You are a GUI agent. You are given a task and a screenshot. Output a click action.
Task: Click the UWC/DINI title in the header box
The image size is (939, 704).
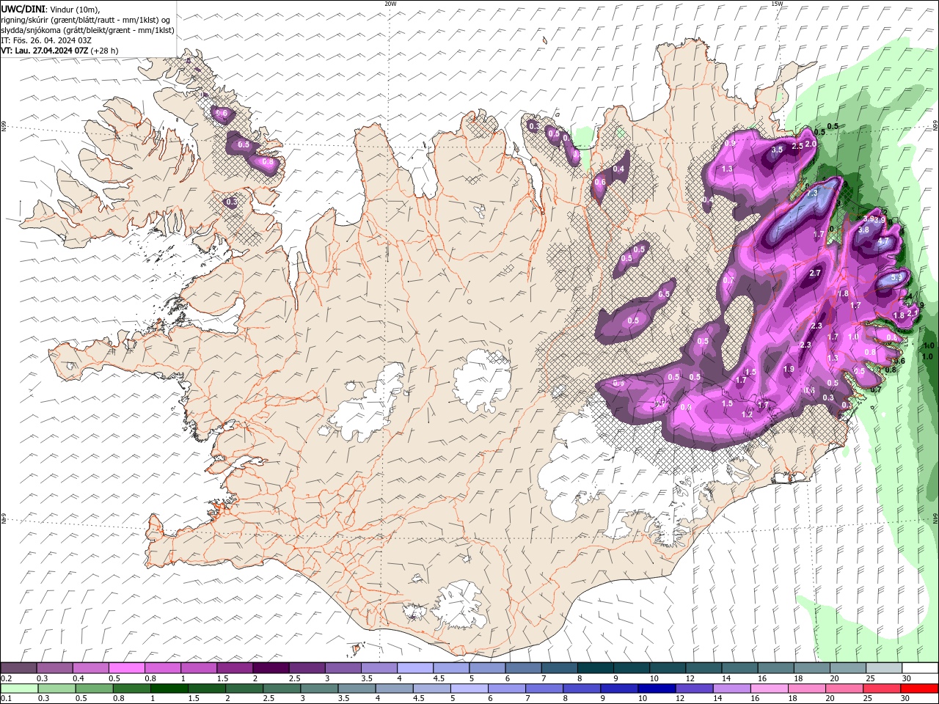pos(23,9)
